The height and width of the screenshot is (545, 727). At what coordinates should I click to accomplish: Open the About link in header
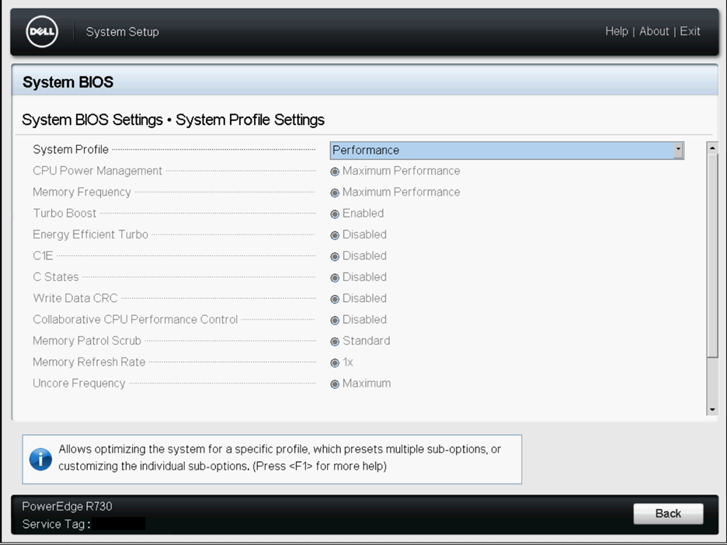pos(654,32)
